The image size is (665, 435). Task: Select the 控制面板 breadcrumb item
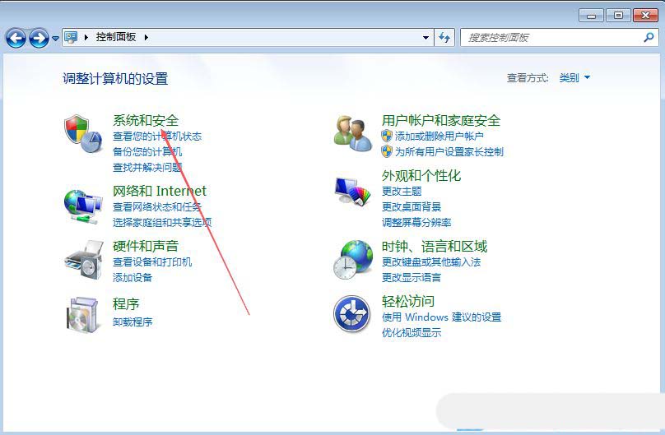point(116,37)
